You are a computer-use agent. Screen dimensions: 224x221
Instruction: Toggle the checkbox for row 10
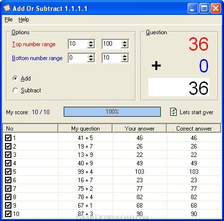coord(8,214)
